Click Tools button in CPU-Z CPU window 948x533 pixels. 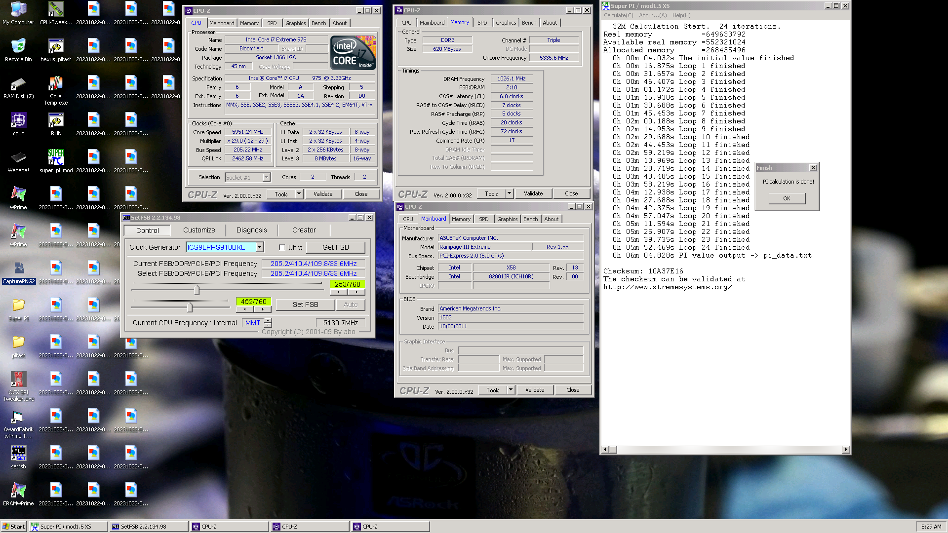point(281,194)
